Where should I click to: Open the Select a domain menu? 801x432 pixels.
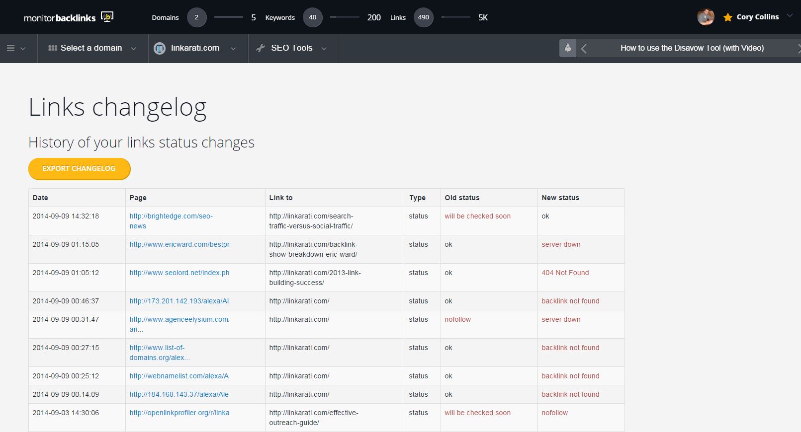click(92, 48)
